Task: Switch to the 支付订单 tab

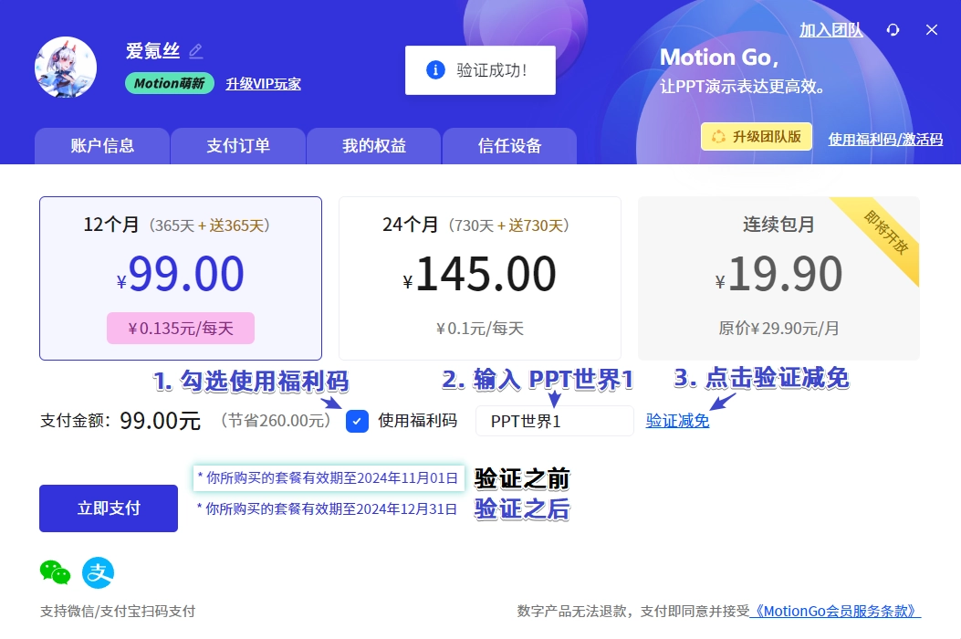Action: pos(237,145)
